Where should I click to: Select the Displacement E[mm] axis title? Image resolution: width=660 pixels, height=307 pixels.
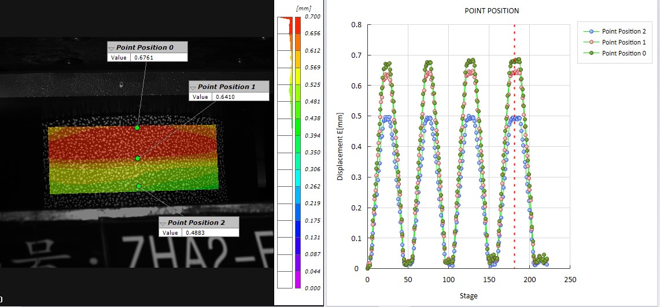coord(341,147)
